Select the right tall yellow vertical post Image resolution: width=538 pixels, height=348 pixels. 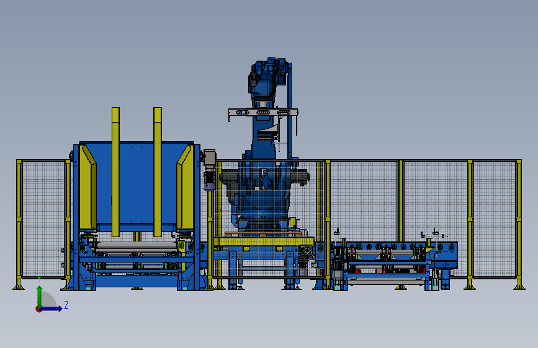[158, 172]
